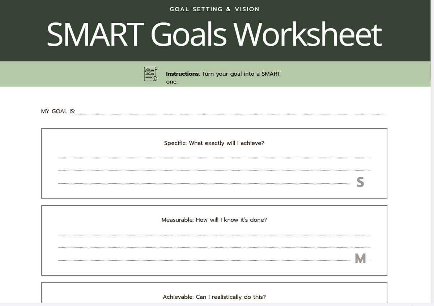The image size is (434, 306).
Task: Select the "SMART Goals Worksheet" title
Action: [x=214, y=34]
